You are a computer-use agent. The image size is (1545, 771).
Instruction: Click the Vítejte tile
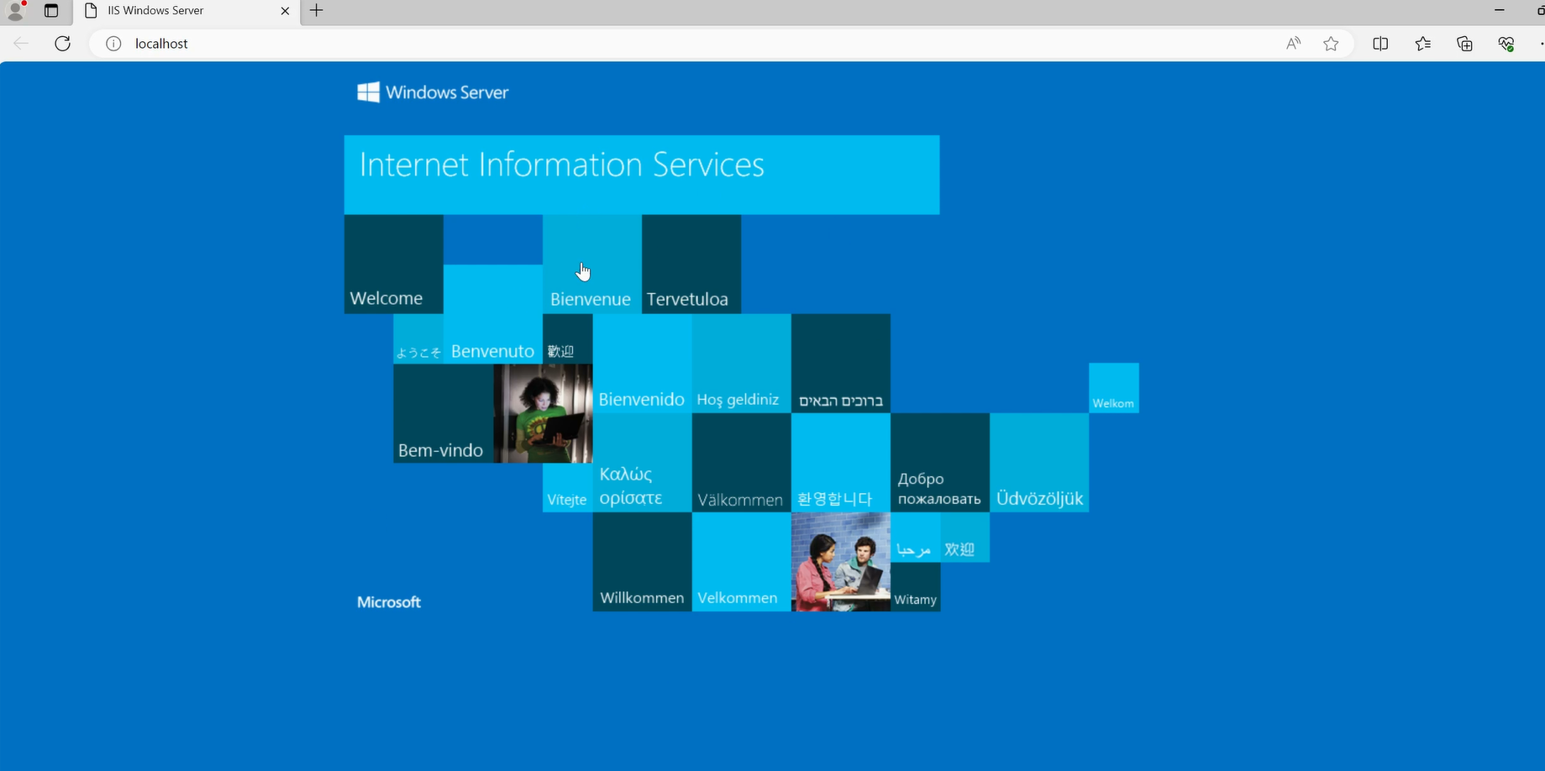567,487
